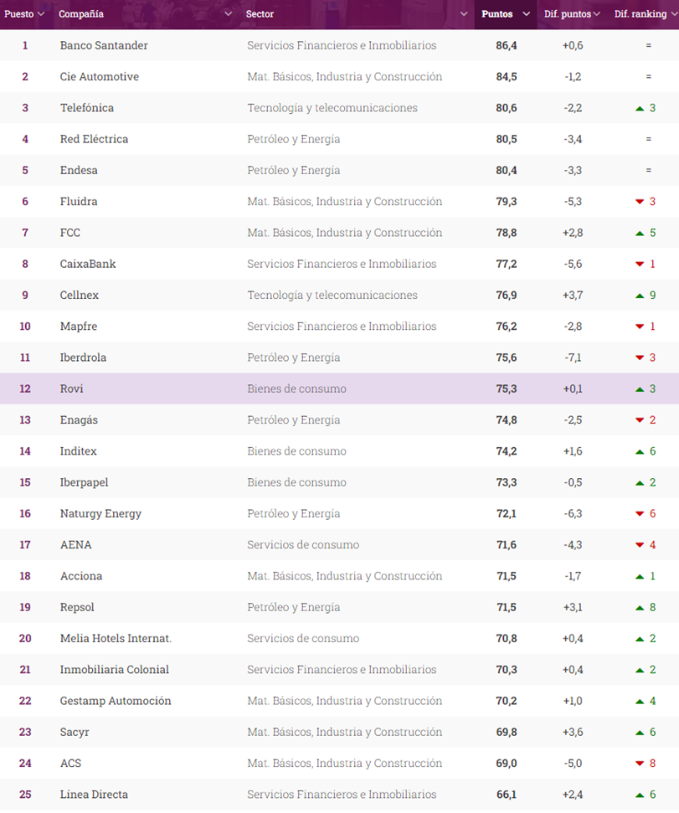Click the red down arrow in ACS row

(640, 764)
